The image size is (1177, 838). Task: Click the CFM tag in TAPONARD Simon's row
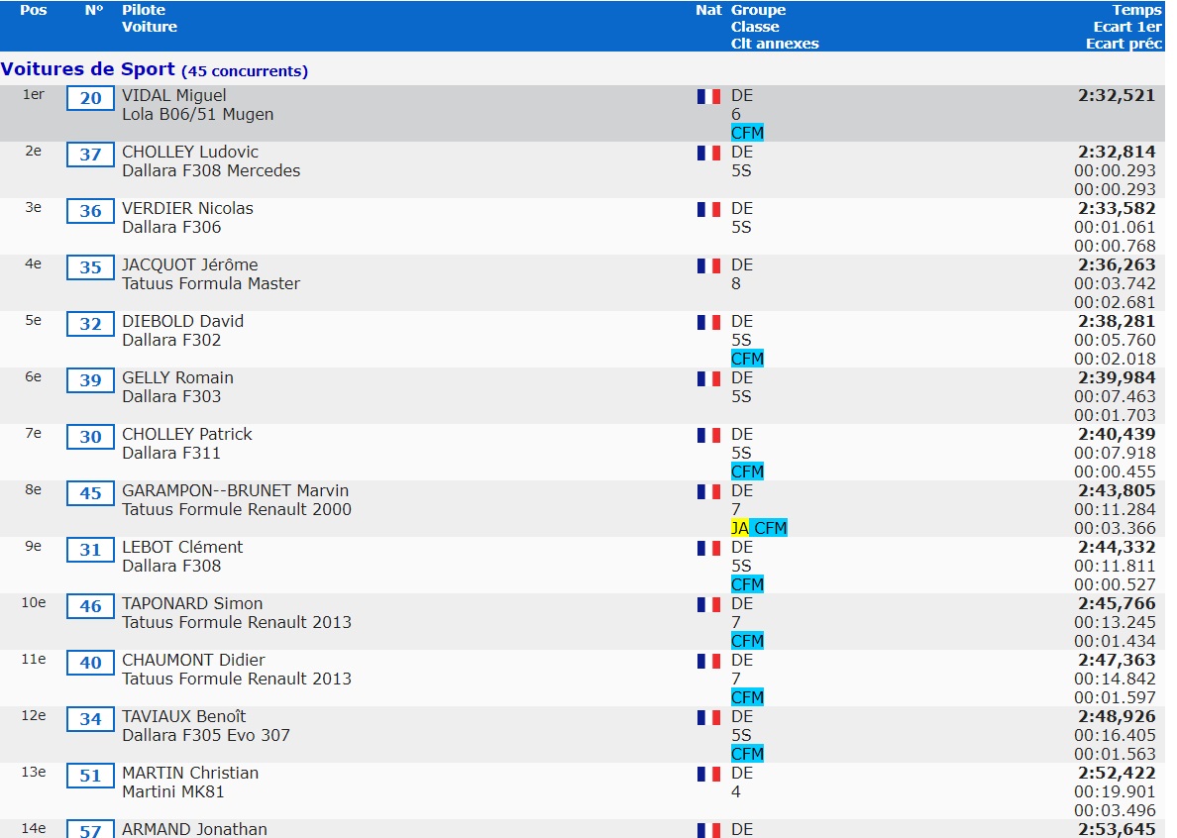[x=748, y=641]
